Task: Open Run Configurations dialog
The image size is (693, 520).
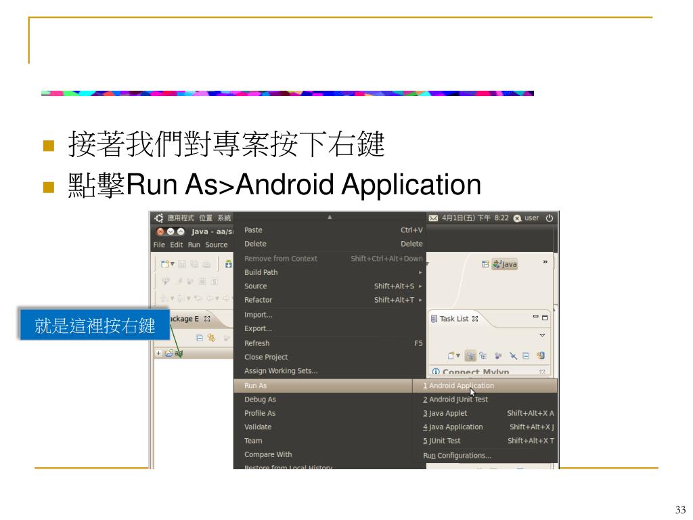Action: [485, 456]
